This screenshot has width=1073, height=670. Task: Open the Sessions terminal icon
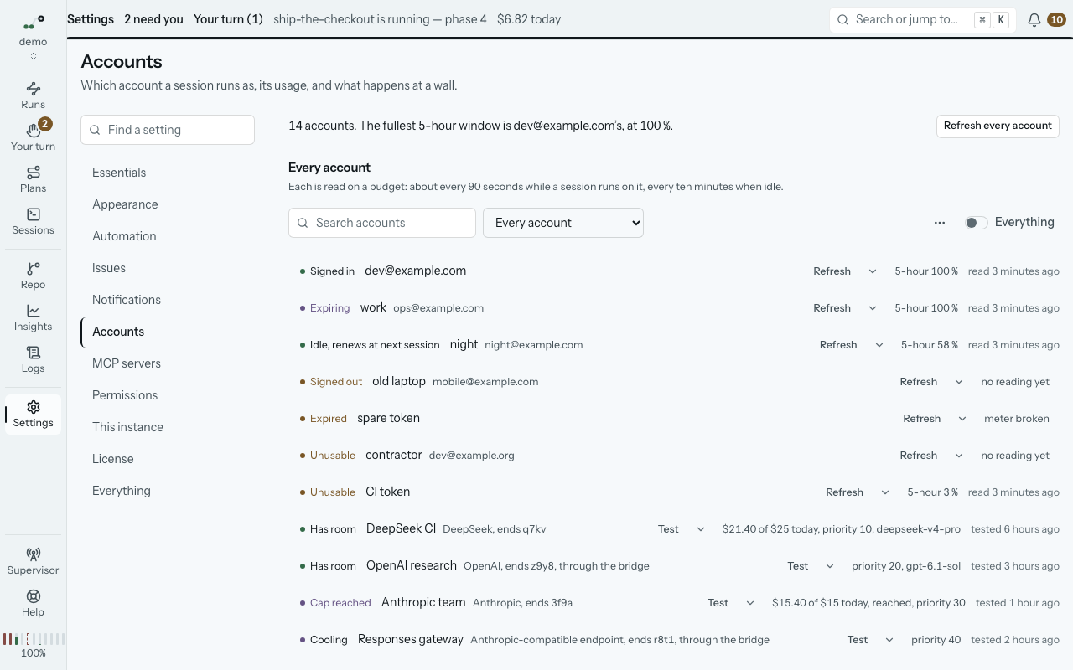34,214
